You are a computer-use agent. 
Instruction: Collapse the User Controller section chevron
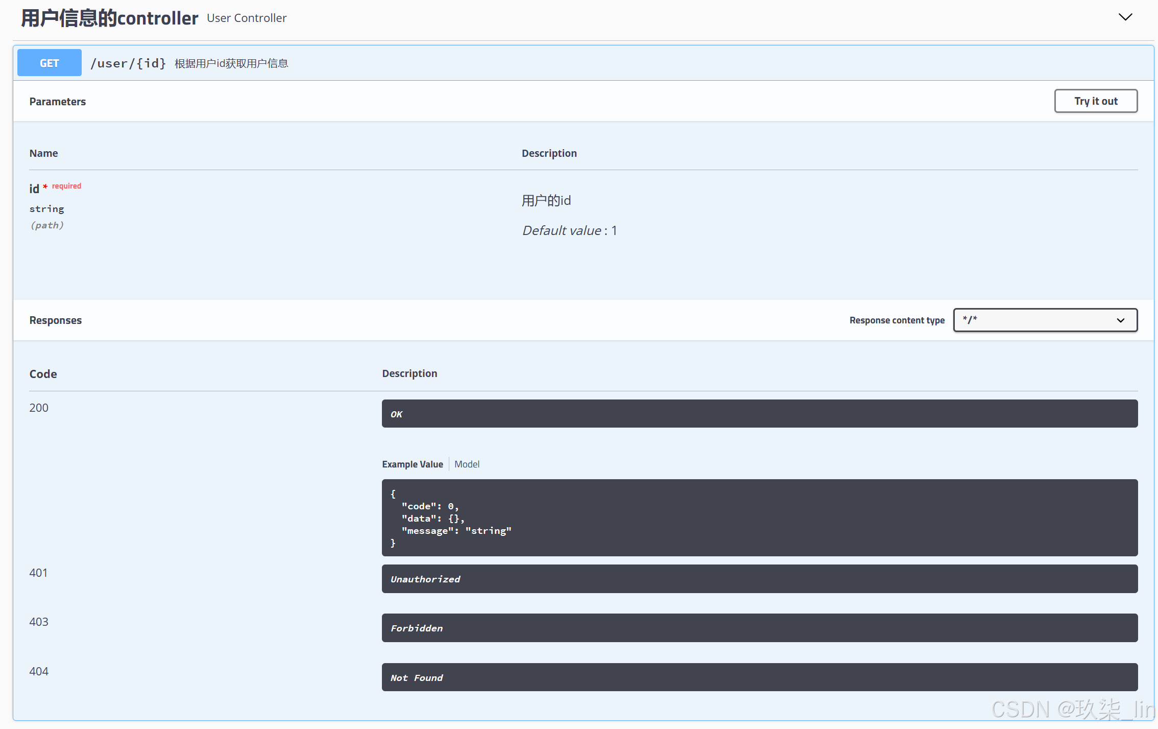1125,17
